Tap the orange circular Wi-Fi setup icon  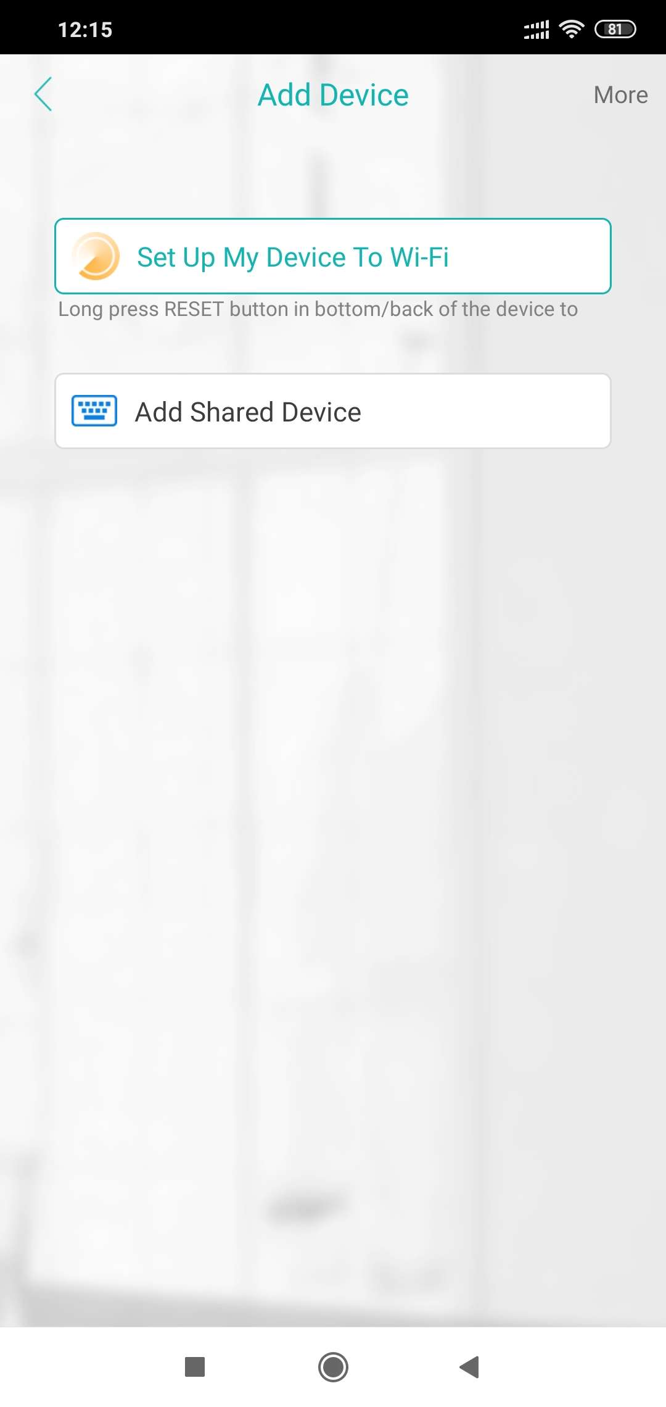pos(96,256)
